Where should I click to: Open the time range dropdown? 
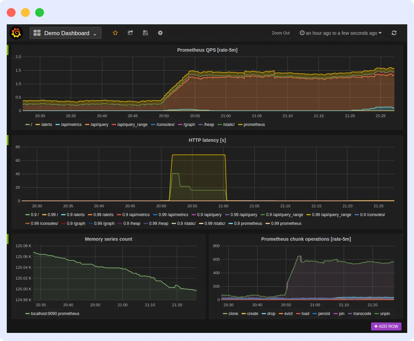tap(340, 33)
